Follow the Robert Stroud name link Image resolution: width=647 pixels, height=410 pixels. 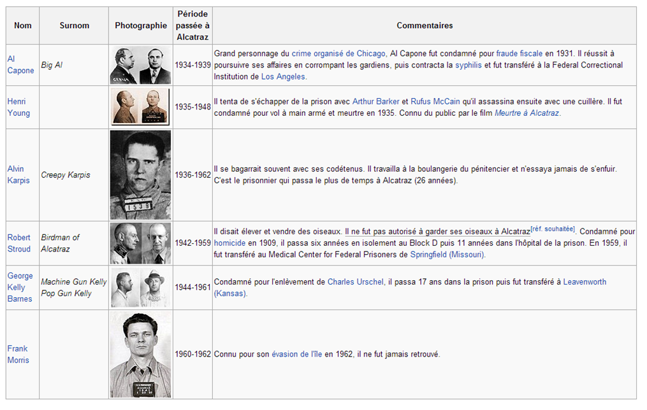(x=18, y=243)
